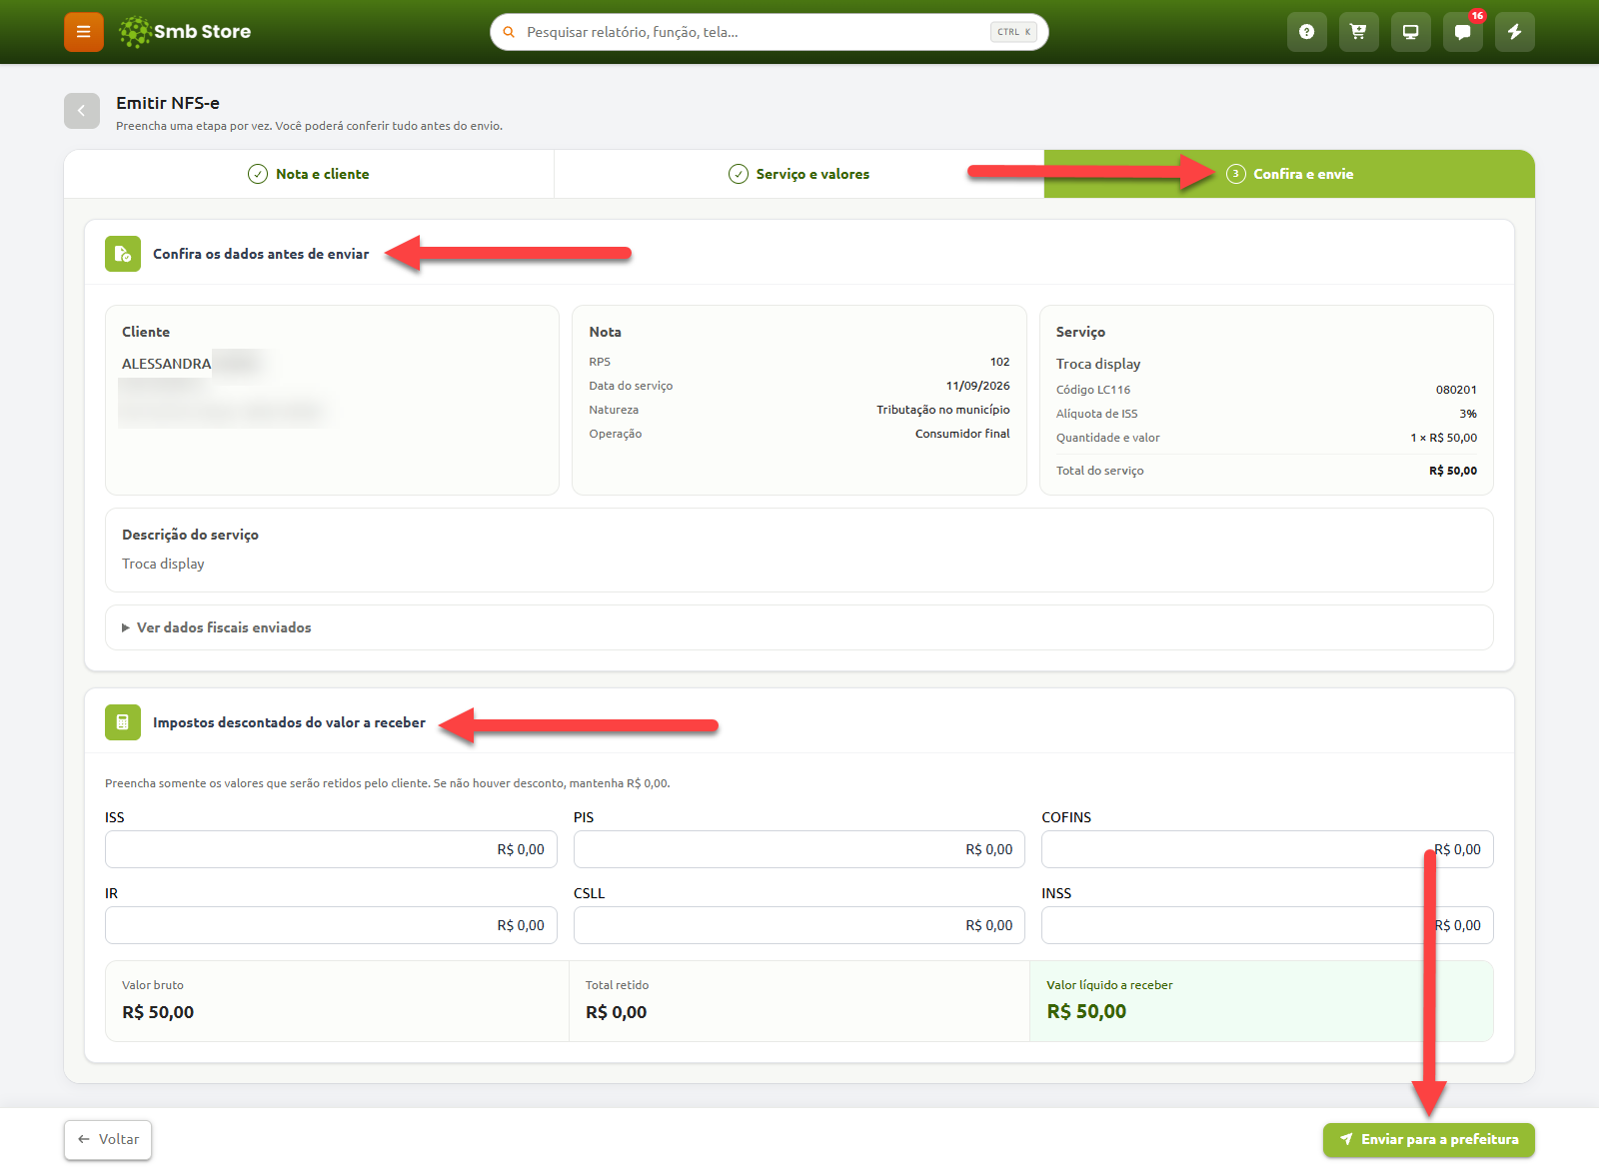Click the client name ALESSANDRA
The image size is (1599, 1172).
pos(166,364)
